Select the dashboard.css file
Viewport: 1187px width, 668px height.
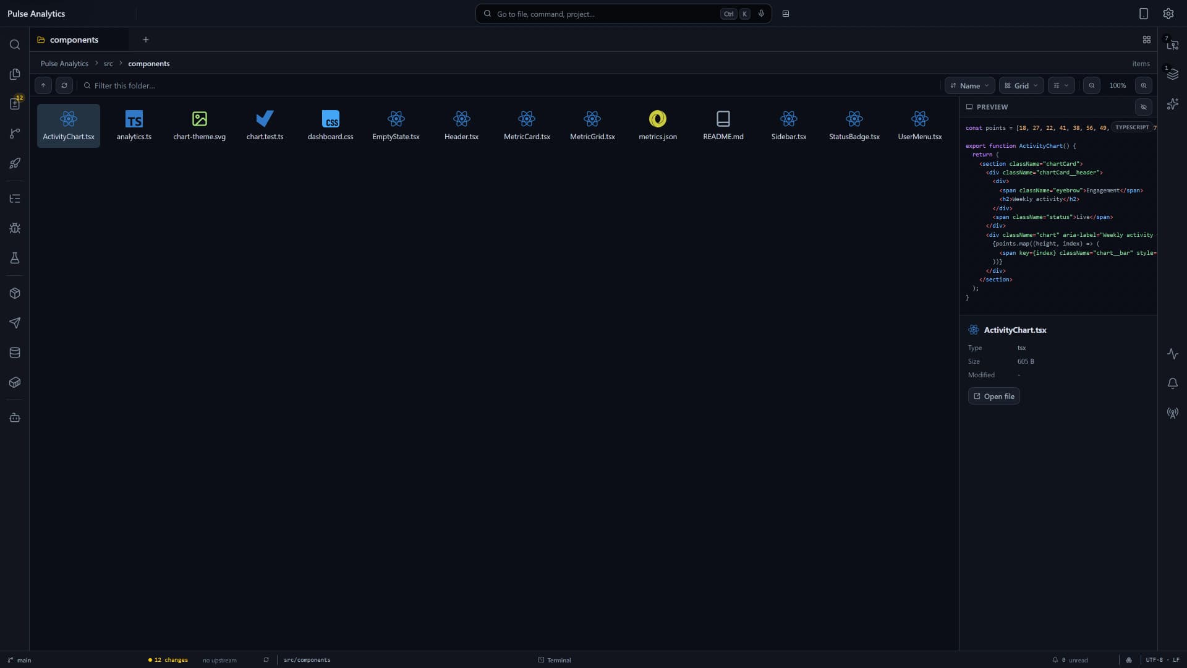click(331, 126)
